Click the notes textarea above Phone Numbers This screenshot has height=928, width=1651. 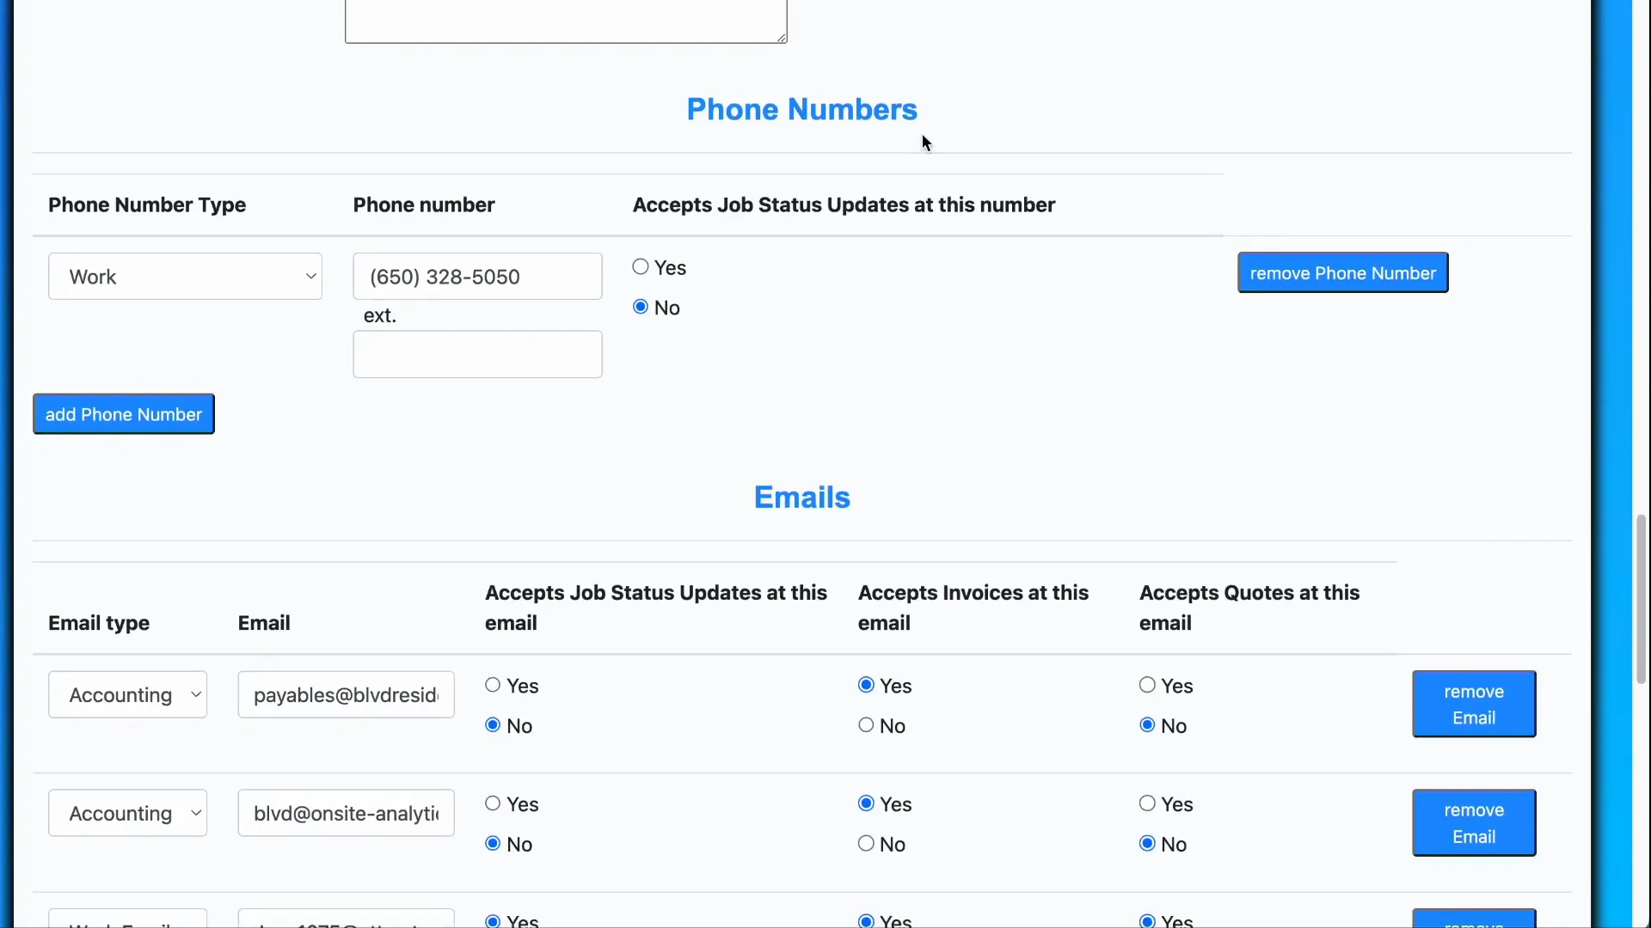coord(566,17)
